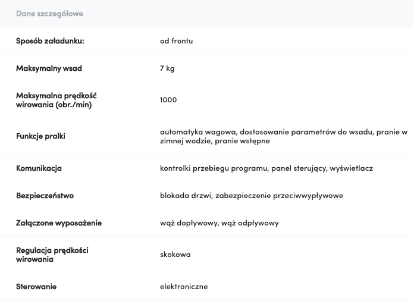Viewport: 414px width, 301px height.
Task: Select Regulacja prędkości wirowania label
Action: click(x=52, y=255)
